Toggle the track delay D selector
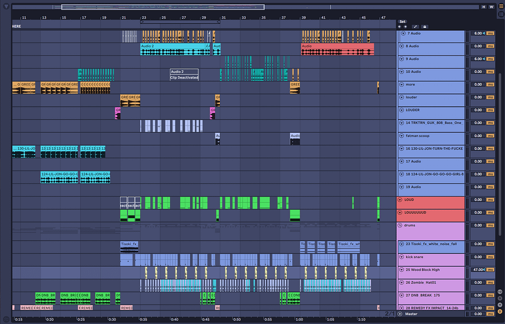Image resolution: width=505 pixels, height=324 pixels. [500, 311]
